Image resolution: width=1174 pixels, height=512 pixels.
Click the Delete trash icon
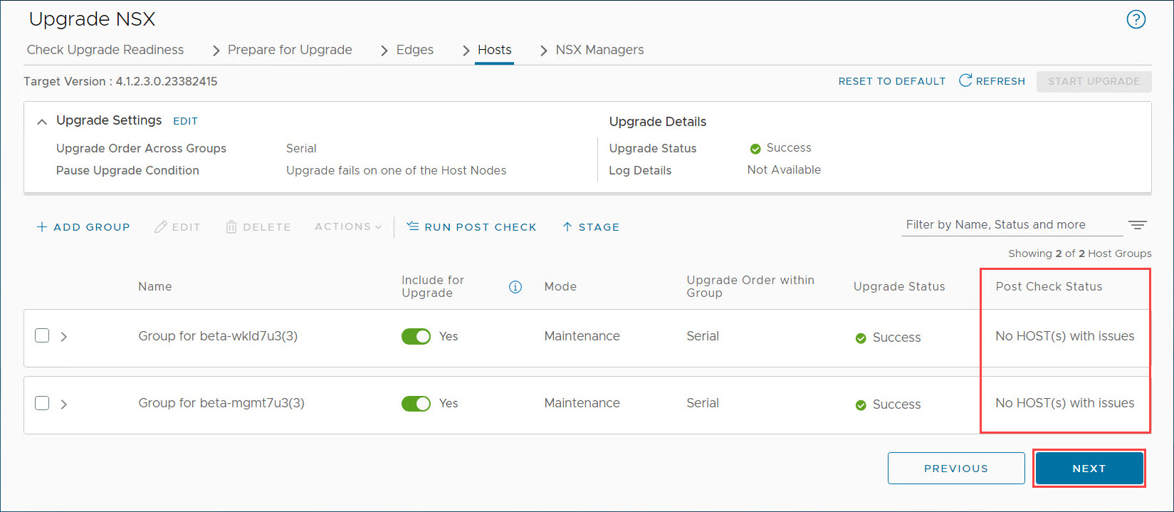tap(231, 226)
